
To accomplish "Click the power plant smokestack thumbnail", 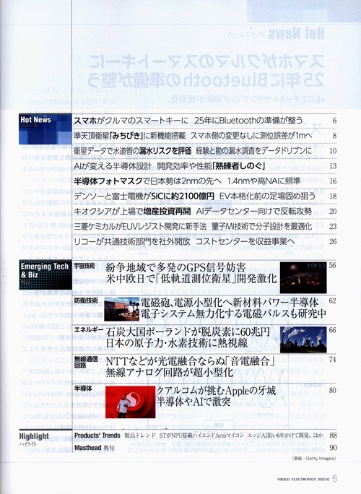I will click(x=303, y=339).
